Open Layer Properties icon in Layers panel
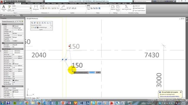Image resolution: width=188 pixels, height=105 pixels. coord(32,23)
